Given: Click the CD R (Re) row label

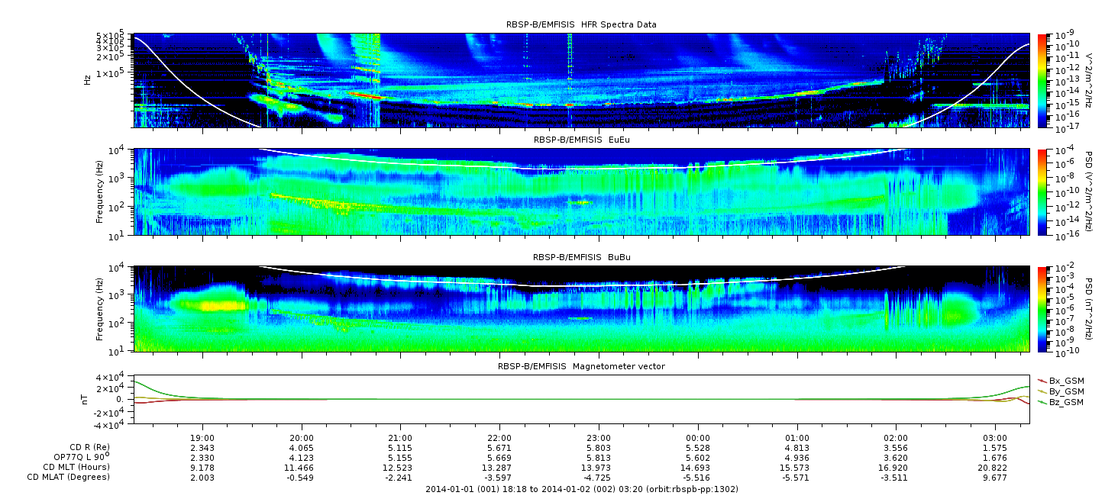Looking at the screenshot, I should pos(90,447).
